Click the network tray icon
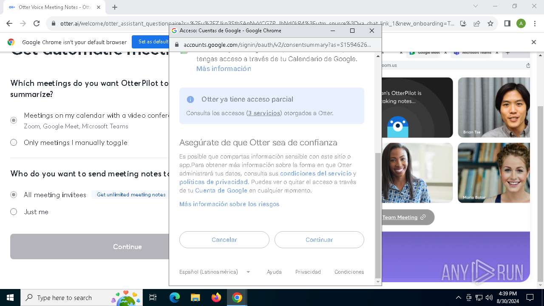544x306 pixels. [479, 297]
